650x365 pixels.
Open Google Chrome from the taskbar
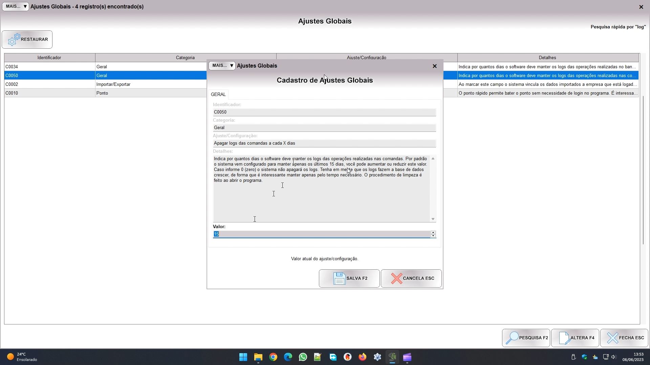(x=273, y=357)
